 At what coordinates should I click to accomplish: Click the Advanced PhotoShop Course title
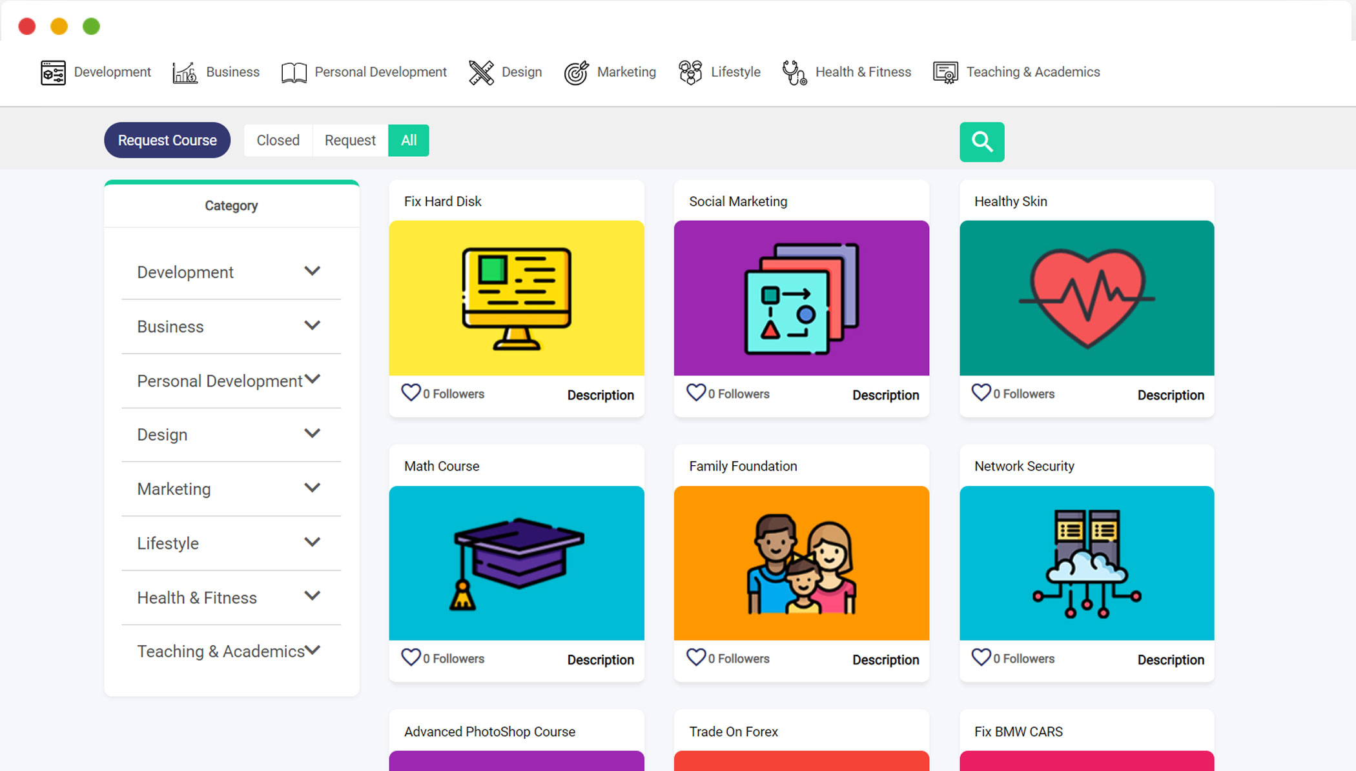[489, 732]
